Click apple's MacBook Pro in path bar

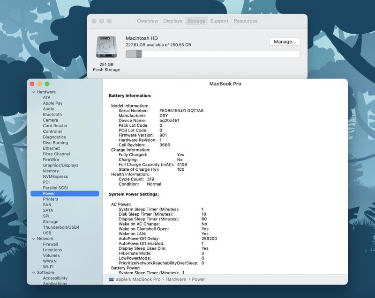point(138,279)
